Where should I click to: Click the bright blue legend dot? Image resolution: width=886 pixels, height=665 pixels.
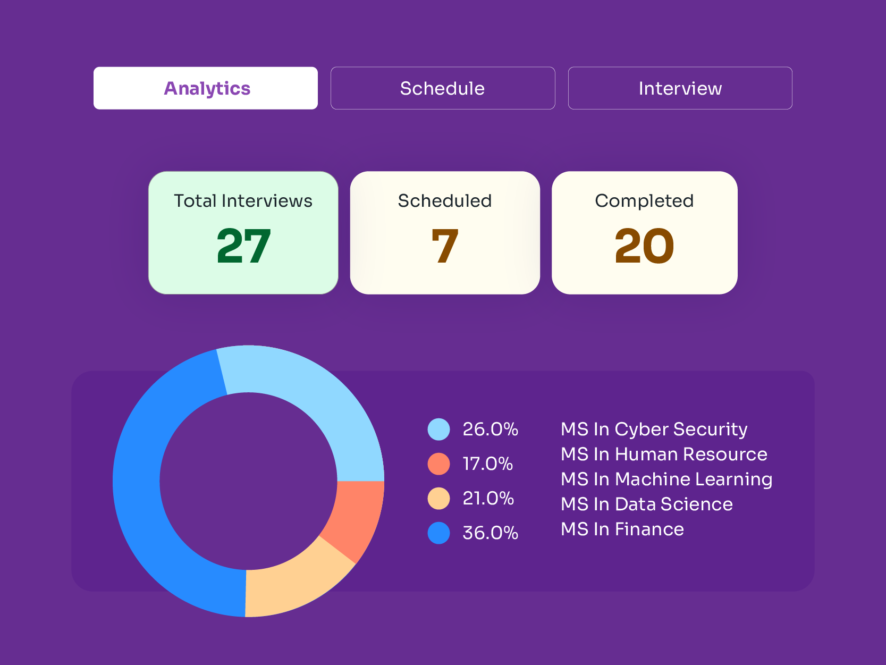click(438, 533)
